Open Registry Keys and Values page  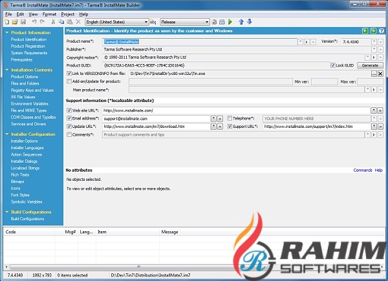[x=32, y=90]
